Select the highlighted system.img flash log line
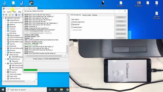Screen dimensions: 163x92 pos(45,53)
